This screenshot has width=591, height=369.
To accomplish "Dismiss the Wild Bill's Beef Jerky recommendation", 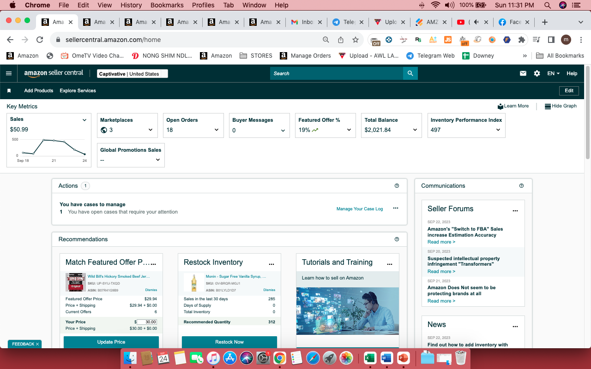I will point(151,290).
